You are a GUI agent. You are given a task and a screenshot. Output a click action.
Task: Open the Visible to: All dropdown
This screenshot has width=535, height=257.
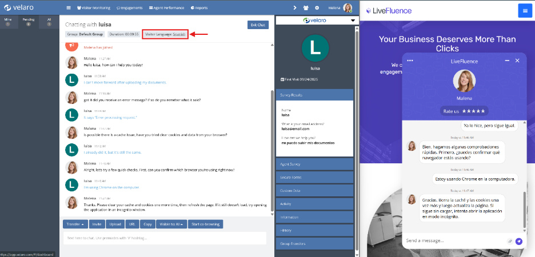click(171, 224)
